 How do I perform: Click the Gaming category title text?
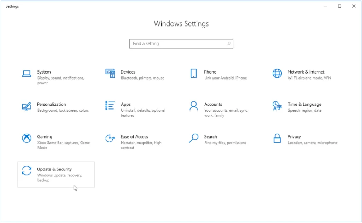click(x=45, y=137)
